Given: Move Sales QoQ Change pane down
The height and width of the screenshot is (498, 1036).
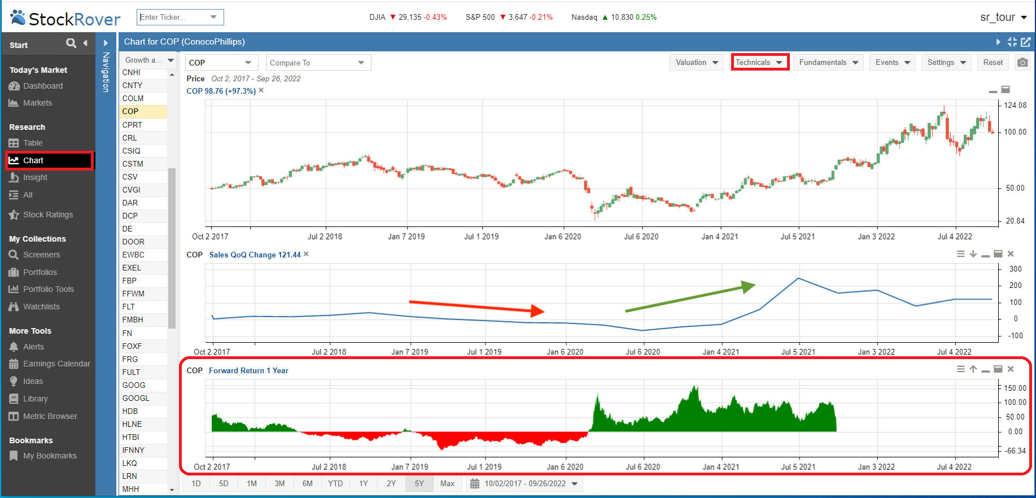Looking at the screenshot, I should pyautogui.click(x=973, y=254).
